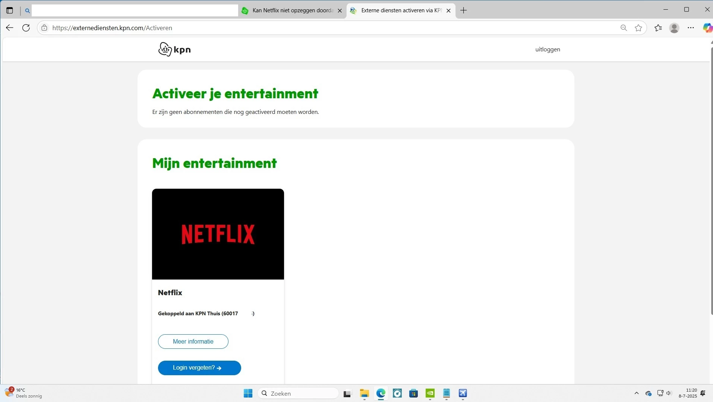Click the OneDrive cloud tray icon
The height and width of the screenshot is (402, 713).
click(x=649, y=393)
